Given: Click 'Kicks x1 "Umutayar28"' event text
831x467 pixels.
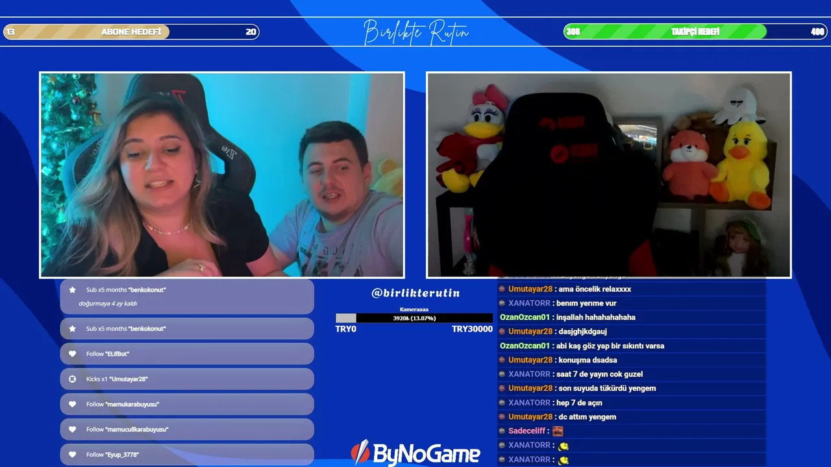Looking at the screenshot, I should 117,379.
